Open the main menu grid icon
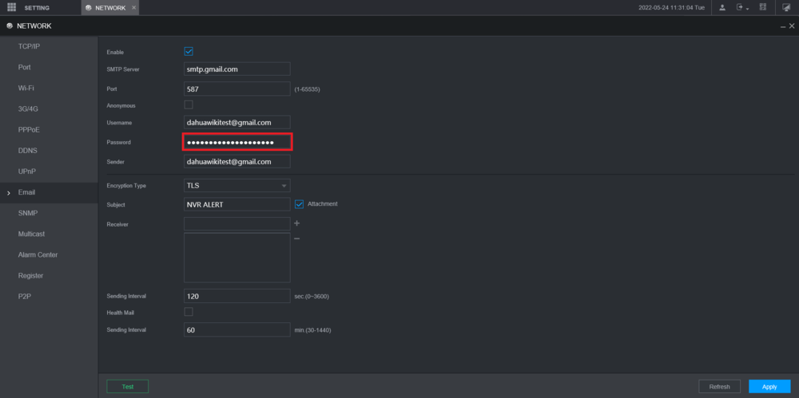The image size is (799, 398). (11, 7)
